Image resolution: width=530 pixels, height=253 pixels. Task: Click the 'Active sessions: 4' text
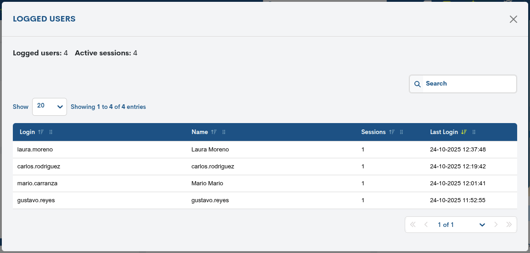[106, 53]
